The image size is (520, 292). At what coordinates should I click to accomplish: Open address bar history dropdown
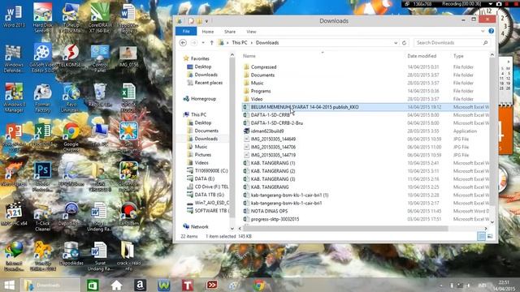[396, 43]
